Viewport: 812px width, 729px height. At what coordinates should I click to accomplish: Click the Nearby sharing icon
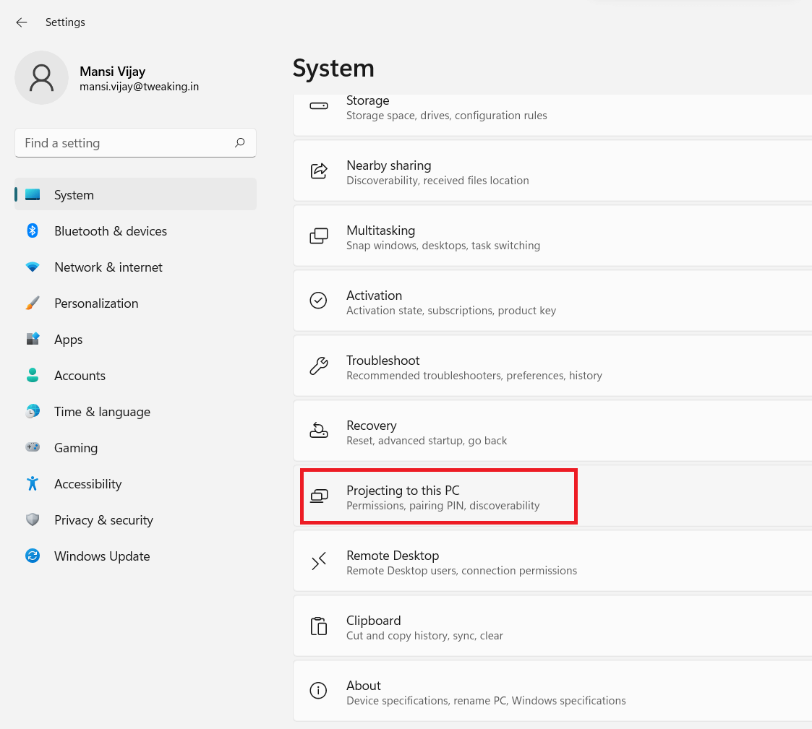(x=319, y=171)
